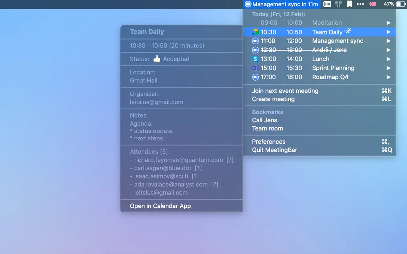Open the three-dots menu bar item
This screenshot has width=407, height=254.
(x=360, y=4)
